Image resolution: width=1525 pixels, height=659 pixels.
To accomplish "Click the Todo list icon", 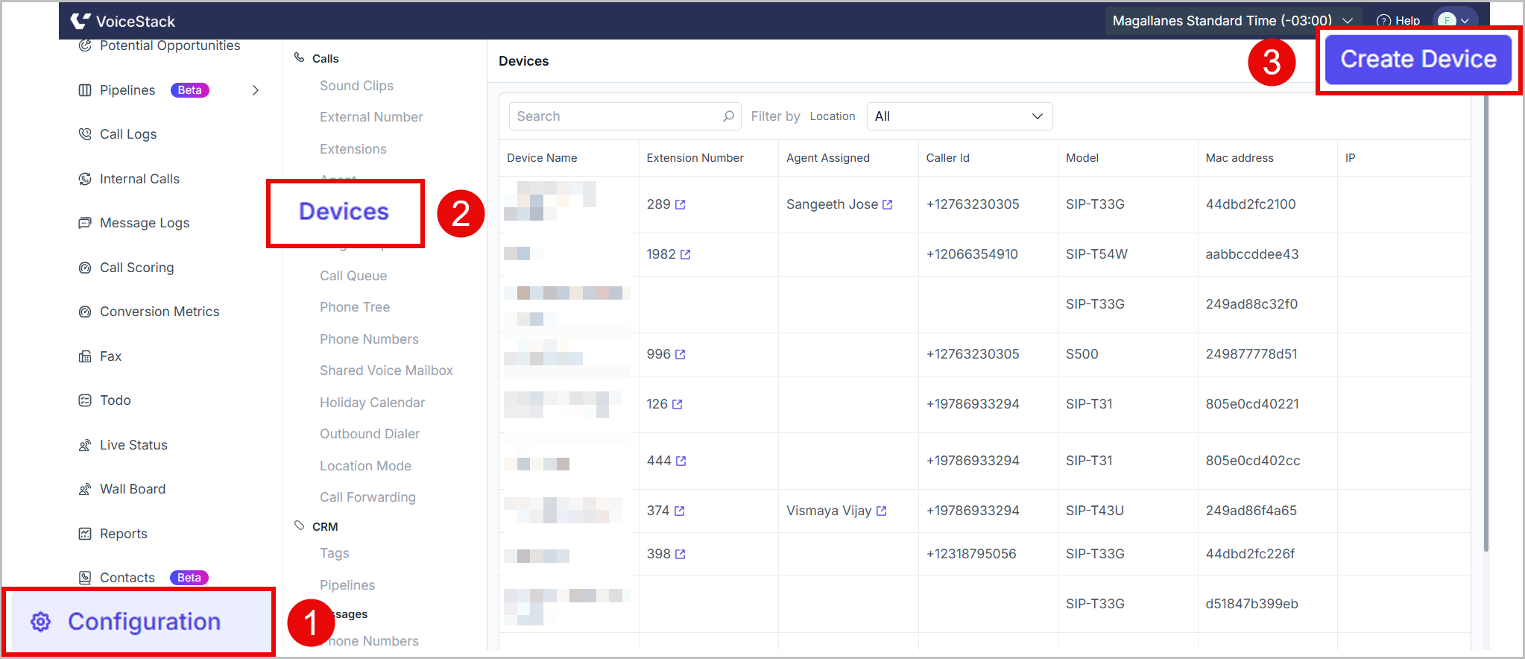I will (x=85, y=400).
